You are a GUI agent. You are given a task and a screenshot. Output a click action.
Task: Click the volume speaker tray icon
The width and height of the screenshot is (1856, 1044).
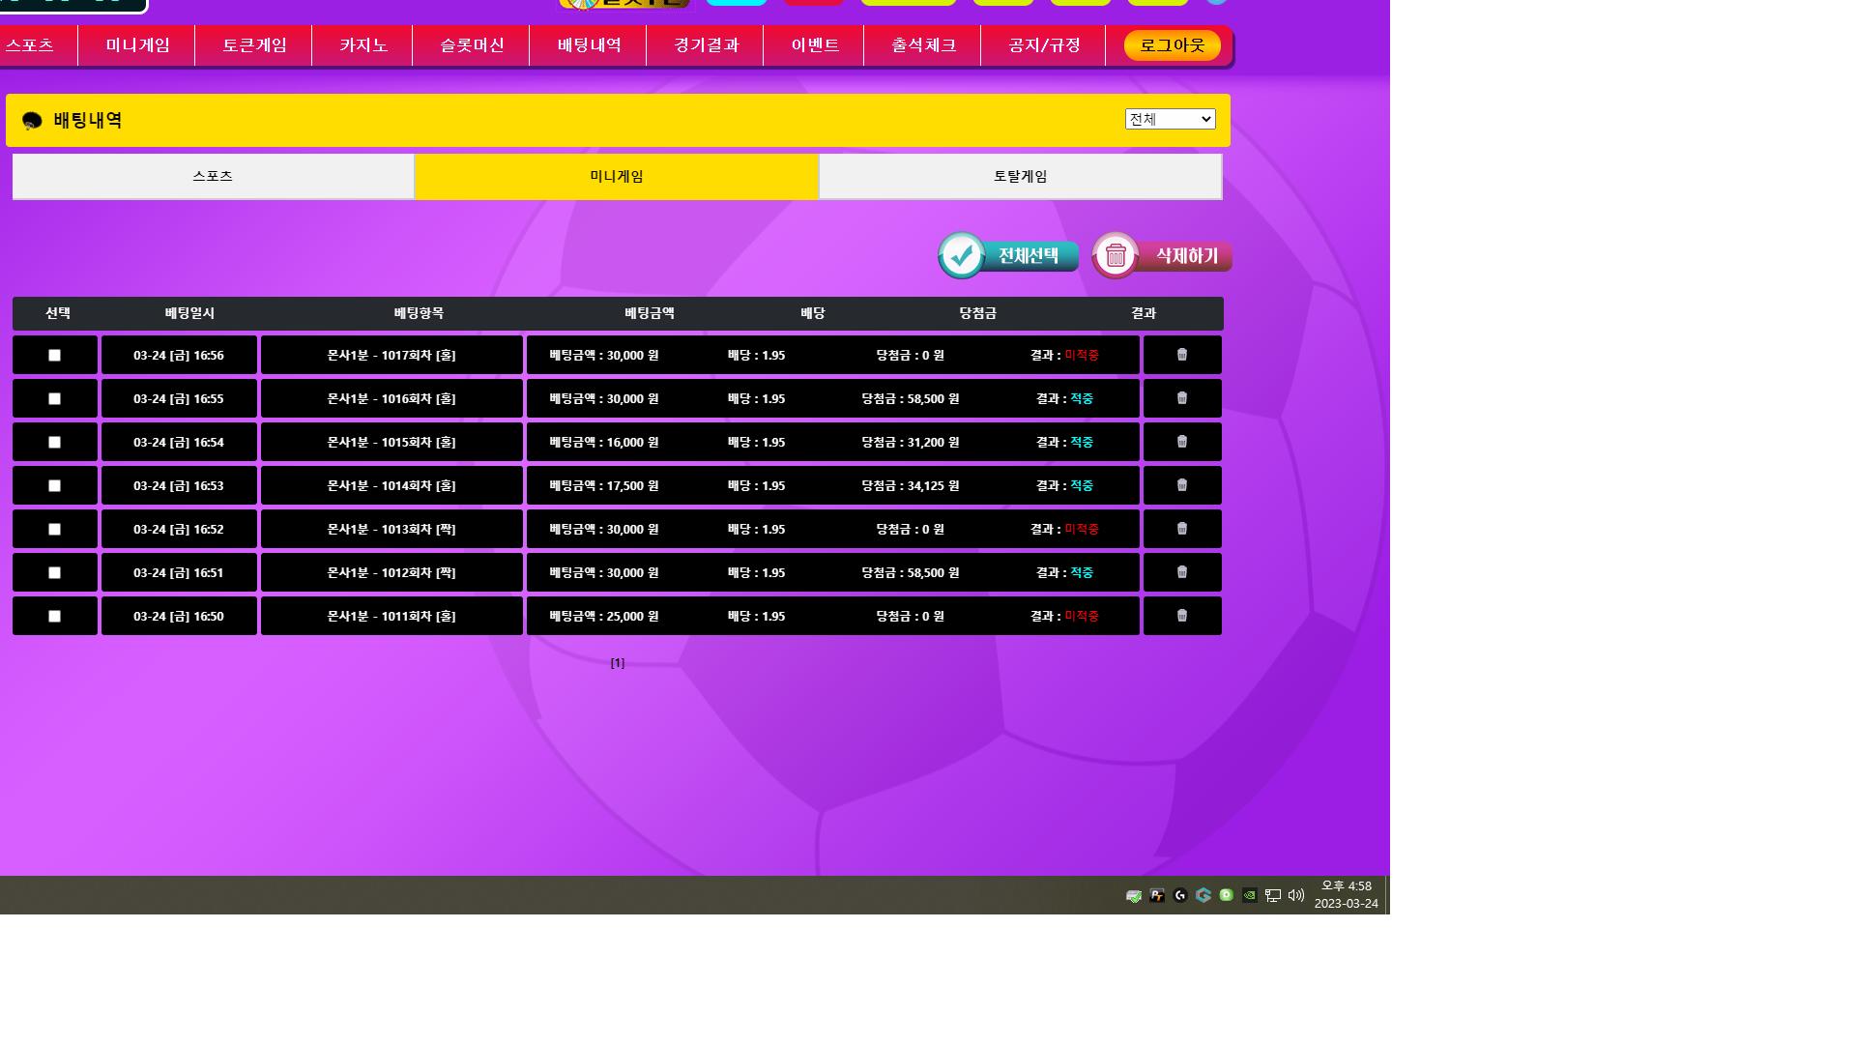1296,895
